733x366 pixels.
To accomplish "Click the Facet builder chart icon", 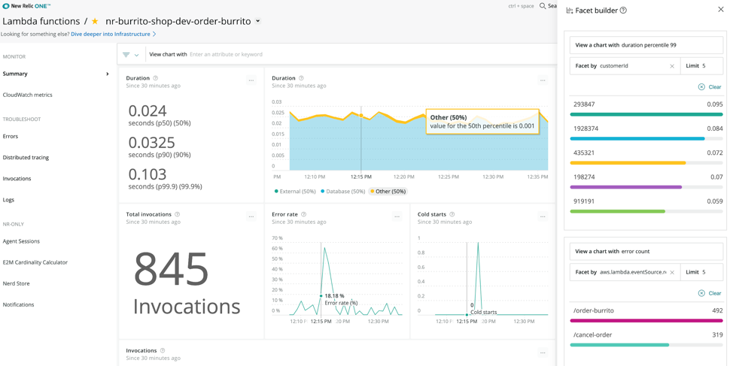I will coord(569,10).
